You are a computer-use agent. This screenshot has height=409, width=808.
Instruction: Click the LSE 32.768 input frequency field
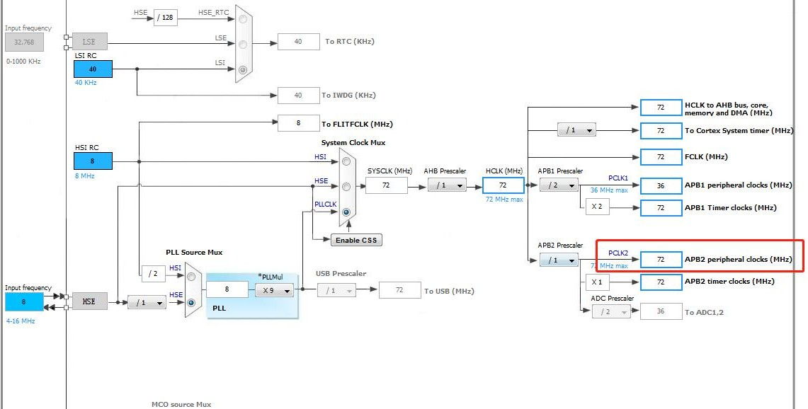point(24,42)
